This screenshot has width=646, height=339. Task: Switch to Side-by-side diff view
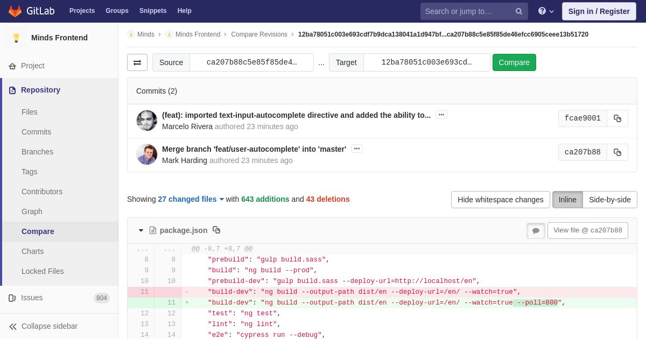pos(610,200)
